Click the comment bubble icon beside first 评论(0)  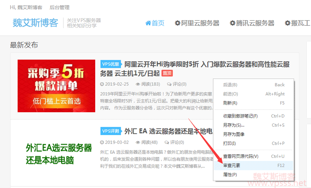coord(169,84)
